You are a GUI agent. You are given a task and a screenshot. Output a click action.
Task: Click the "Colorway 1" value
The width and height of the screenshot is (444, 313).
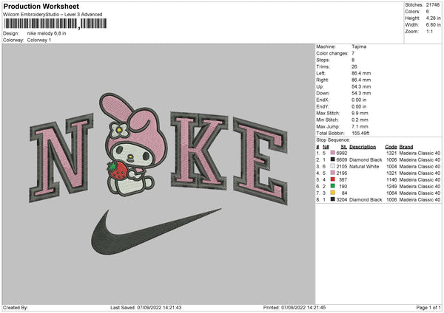39,40
